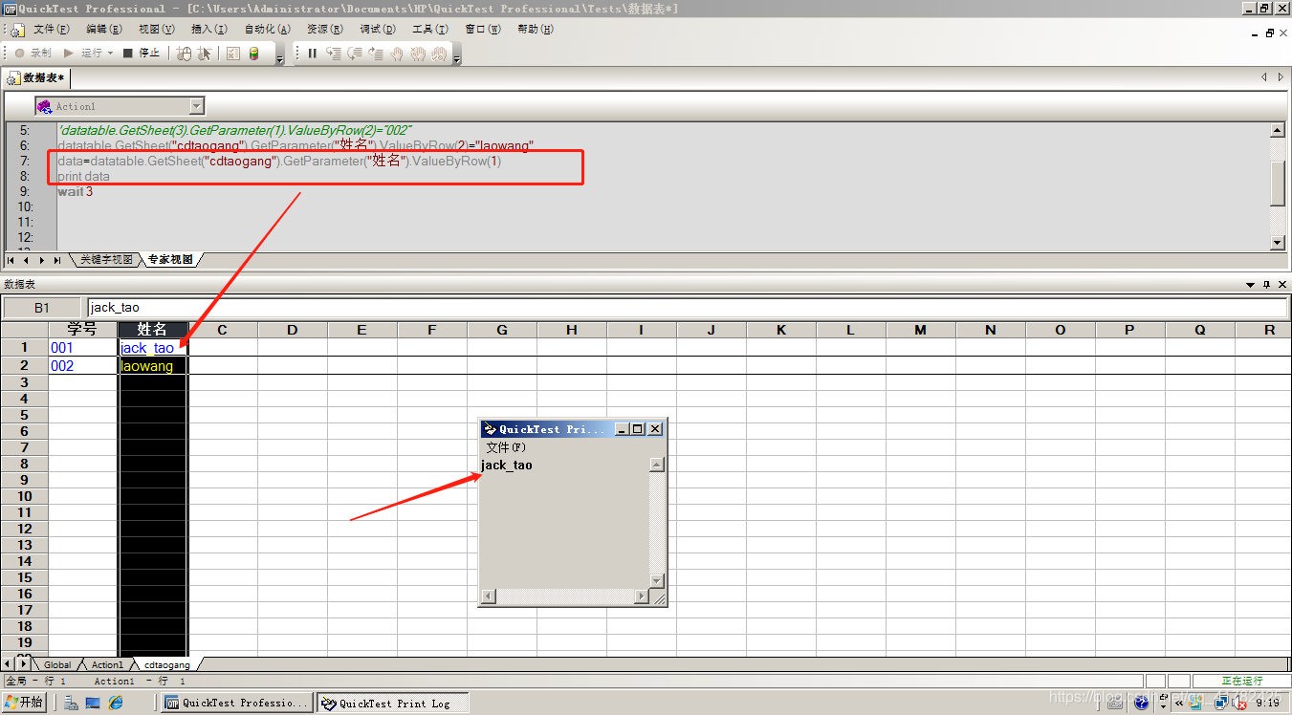Switch to QuickTest Print Log taskbar button

[394, 703]
